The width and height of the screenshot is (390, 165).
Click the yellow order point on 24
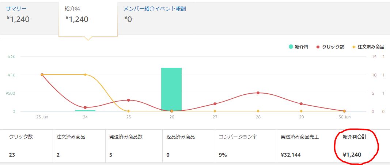(x=85, y=75)
